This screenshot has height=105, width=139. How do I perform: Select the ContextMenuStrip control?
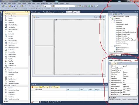13,90
